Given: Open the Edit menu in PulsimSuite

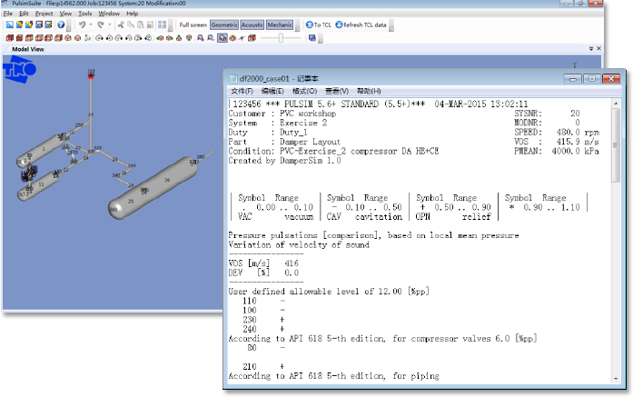Looking at the screenshot, I should [24, 14].
